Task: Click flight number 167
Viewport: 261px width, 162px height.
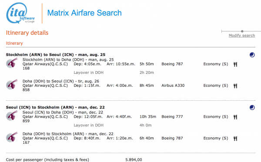Action: [26, 142]
